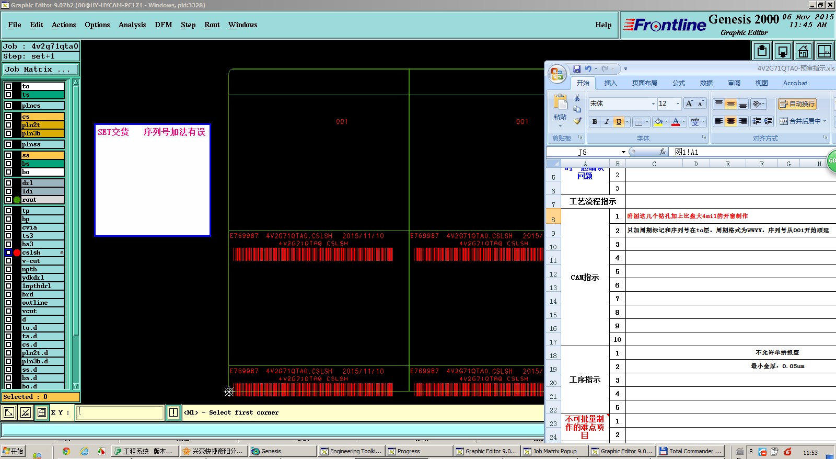Click the X Y coordinate input field
The width and height of the screenshot is (836, 459).
(x=120, y=412)
